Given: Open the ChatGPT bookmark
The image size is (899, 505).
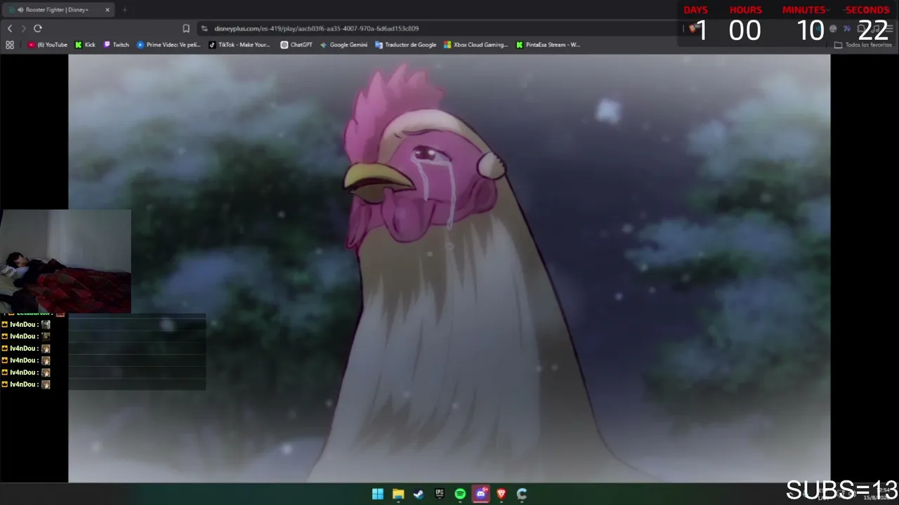Looking at the screenshot, I should 296,45.
